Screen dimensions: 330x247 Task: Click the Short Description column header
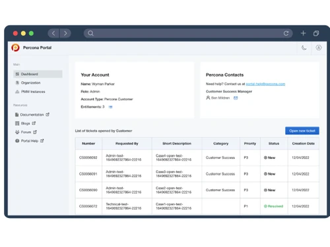(177, 144)
